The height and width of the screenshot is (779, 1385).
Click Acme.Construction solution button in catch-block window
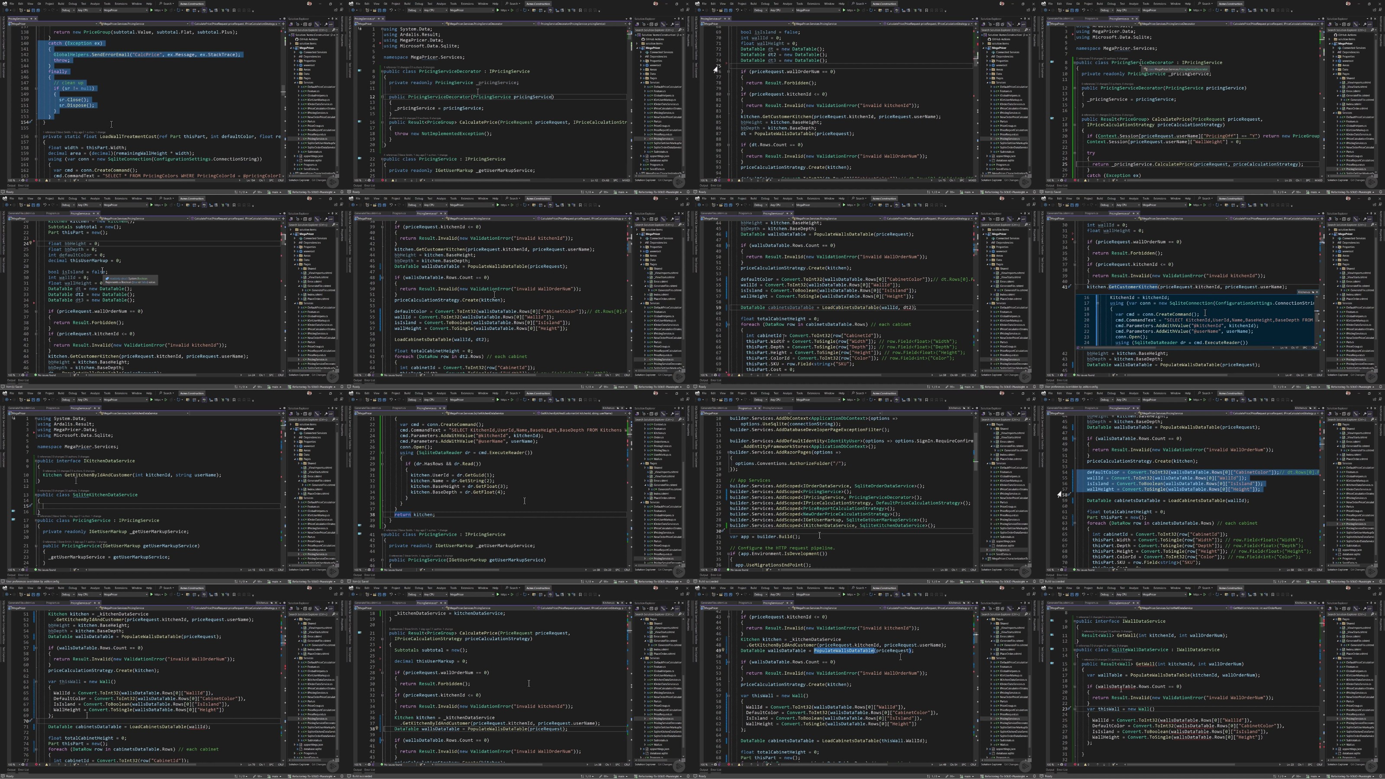coord(192,4)
